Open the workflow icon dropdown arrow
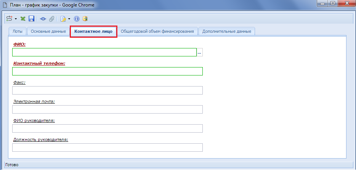The height and width of the screenshot is (170, 356). 16,18
